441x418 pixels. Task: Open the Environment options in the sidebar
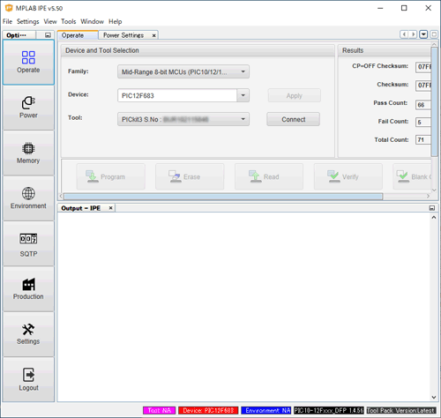pyautogui.click(x=28, y=198)
